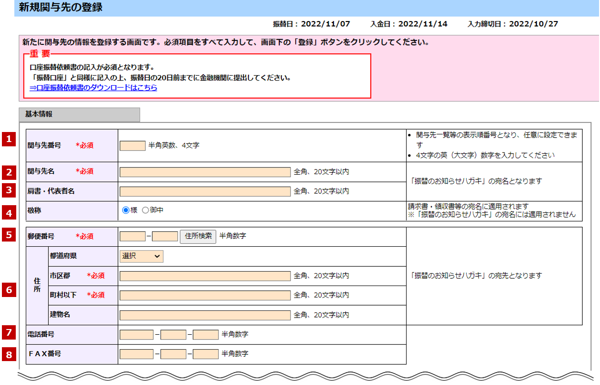The height and width of the screenshot is (385, 600).
Task: Click the first 郵便番号 postal code box
Action: (x=132, y=236)
